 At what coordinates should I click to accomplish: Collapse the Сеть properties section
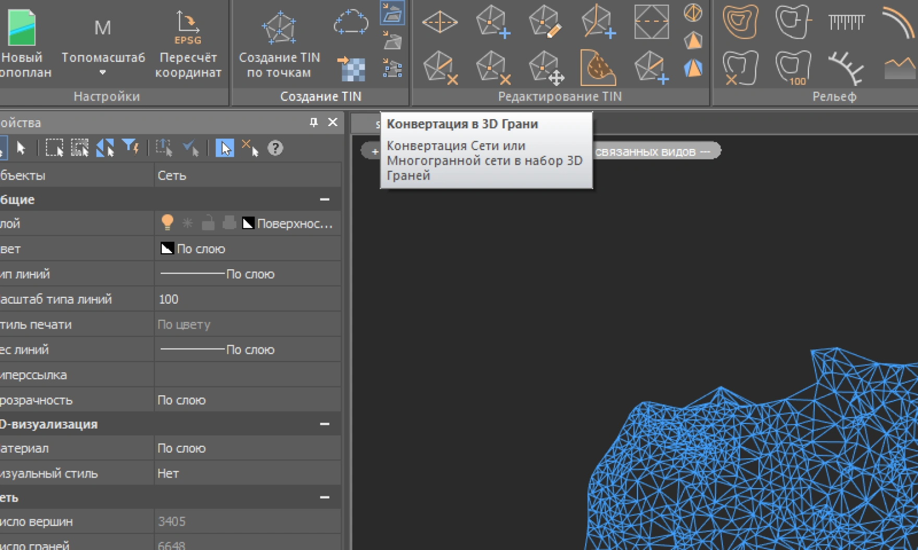(324, 497)
